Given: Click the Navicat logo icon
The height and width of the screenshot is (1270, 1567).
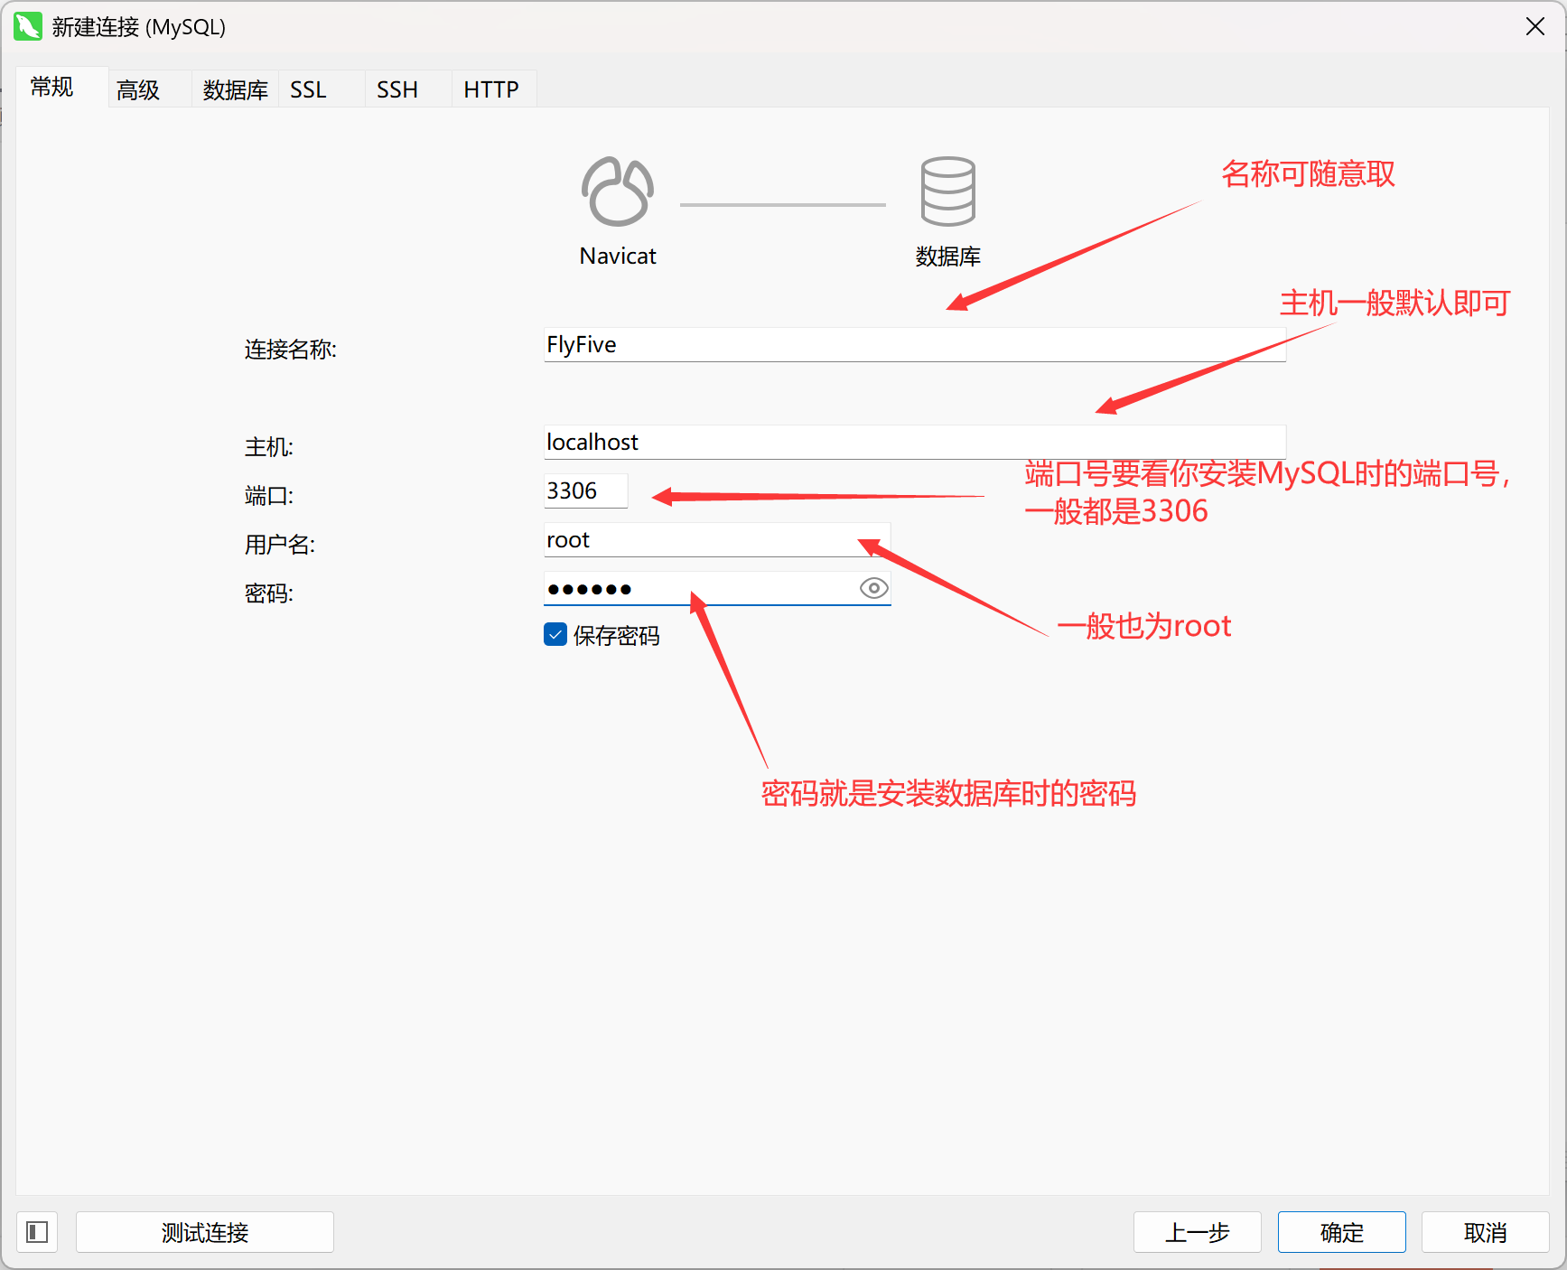Looking at the screenshot, I should click(618, 191).
